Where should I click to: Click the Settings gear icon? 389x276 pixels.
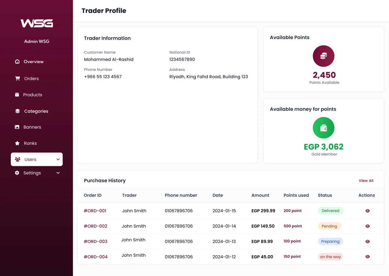pos(17,173)
